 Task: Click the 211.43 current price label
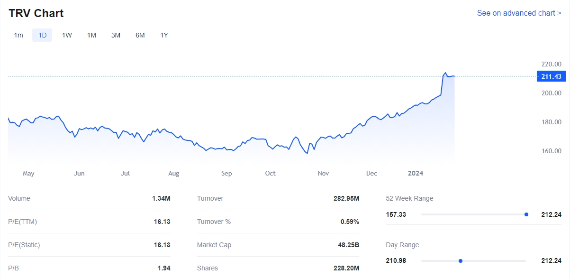[x=551, y=76]
